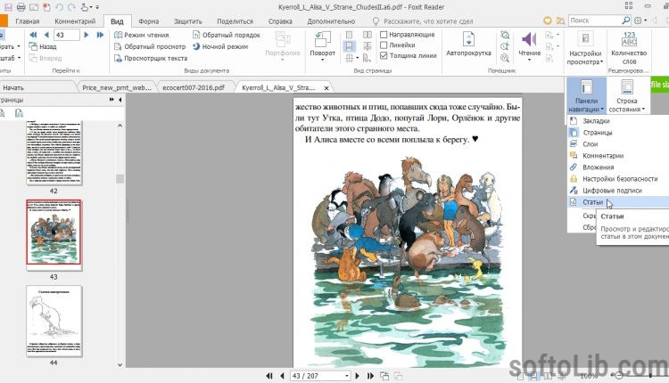Open Настройки просмотра dropdown
Screen dimensions: 669x383
[x=585, y=48]
